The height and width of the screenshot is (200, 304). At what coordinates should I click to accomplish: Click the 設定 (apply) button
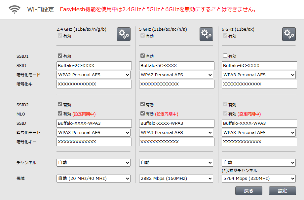[283, 191]
